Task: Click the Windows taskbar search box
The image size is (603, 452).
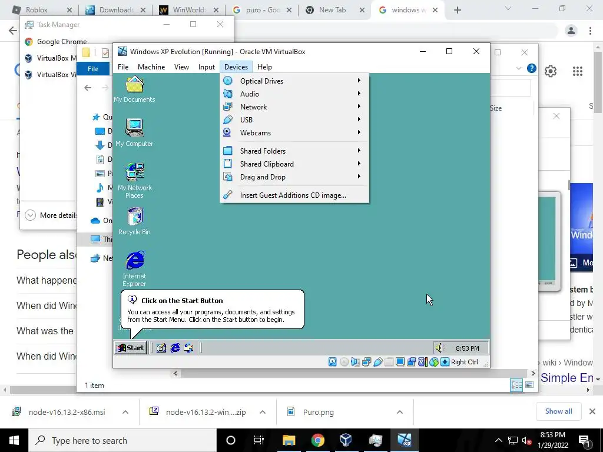Action: click(122, 440)
